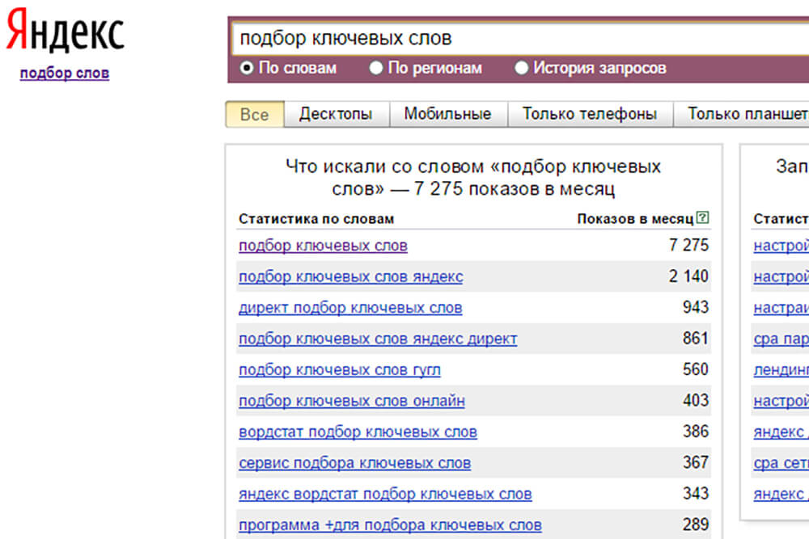Switch to the Только телефоны tab
809x539 pixels.
tap(590, 114)
